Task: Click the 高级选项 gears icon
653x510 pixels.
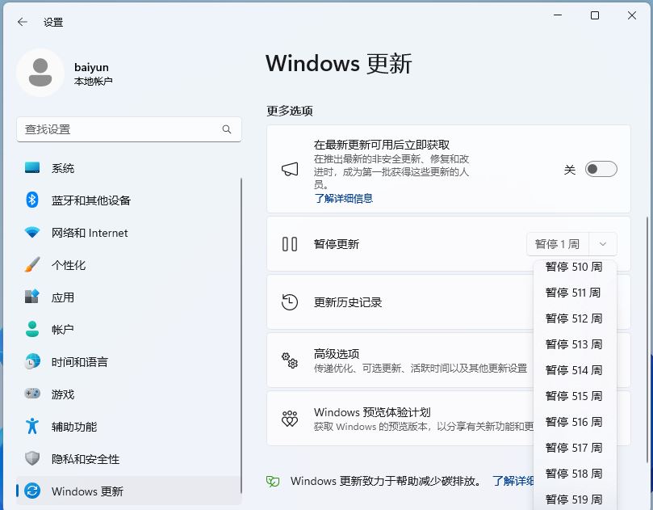Action: pos(290,360)
